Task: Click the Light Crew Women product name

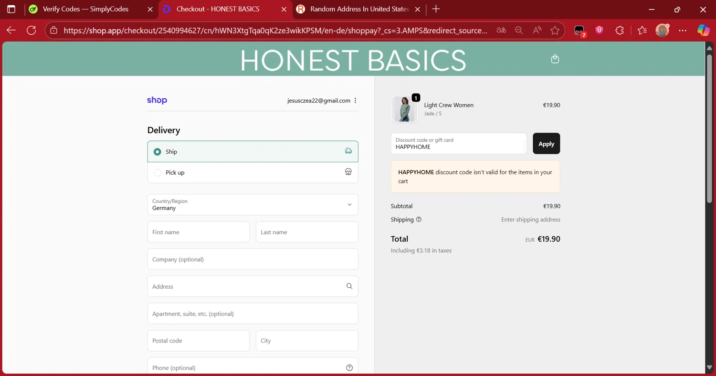Action: coord(449,105)
